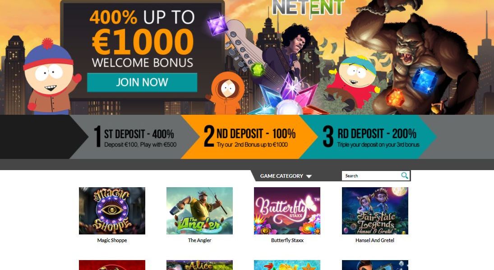The image size is (494, 270).
Task: Launch the Butterfly Staxx game thumbnail
Action: [287, 211]
